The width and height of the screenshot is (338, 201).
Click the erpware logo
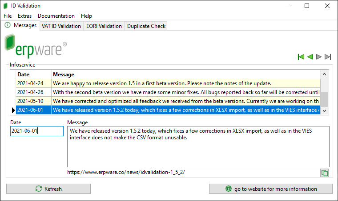(x=36, y=46)
